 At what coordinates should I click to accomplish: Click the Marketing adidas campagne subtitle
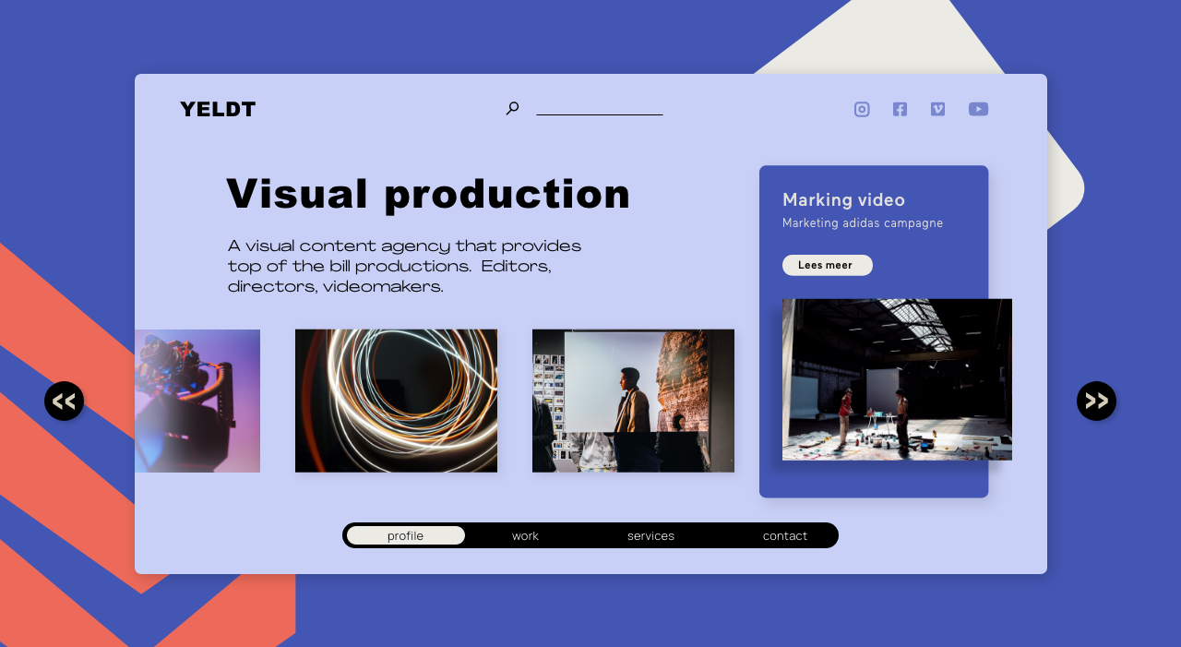[863, 223]
